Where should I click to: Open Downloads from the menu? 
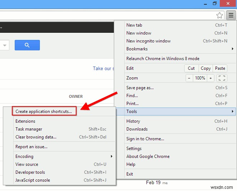pos(180,129)
